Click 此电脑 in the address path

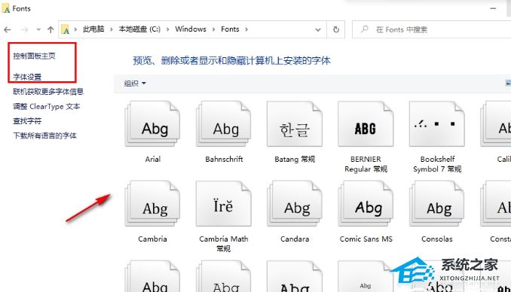93,29
